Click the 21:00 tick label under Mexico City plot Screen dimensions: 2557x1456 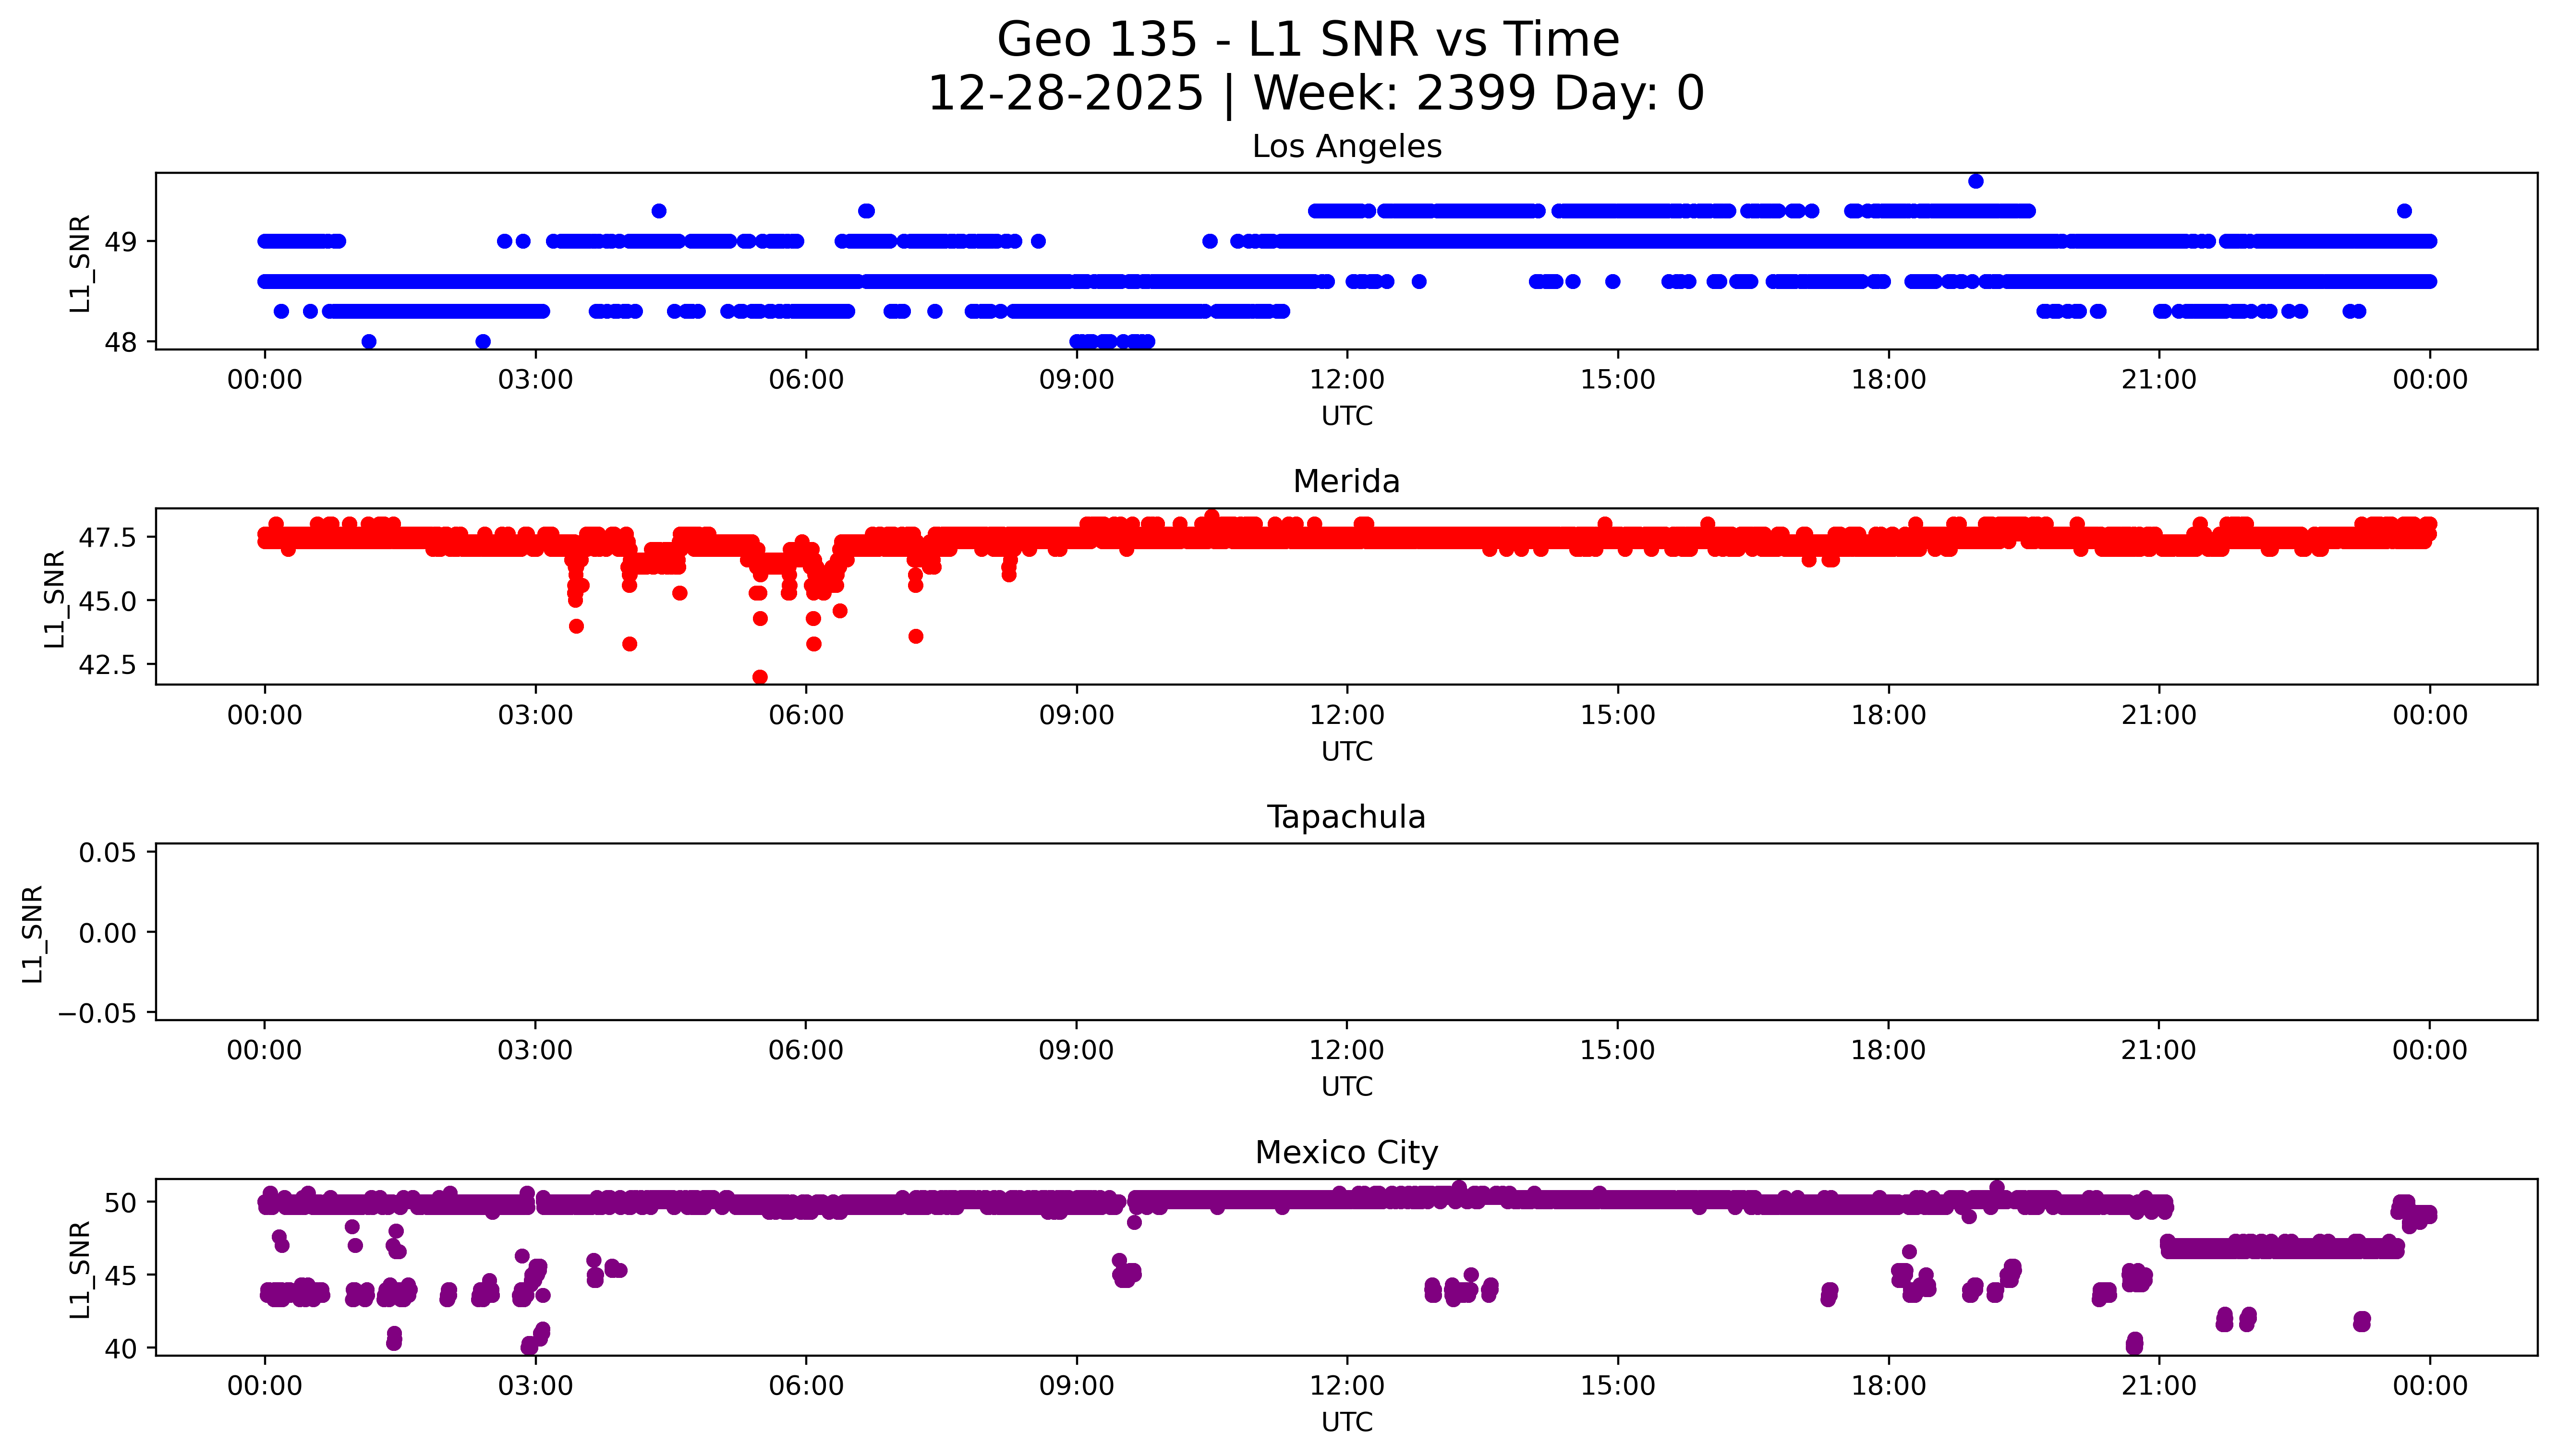click(x=2158, y=1386)
